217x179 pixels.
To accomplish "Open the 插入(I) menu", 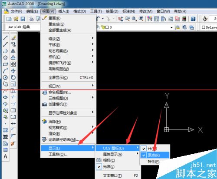I will 64,11.
